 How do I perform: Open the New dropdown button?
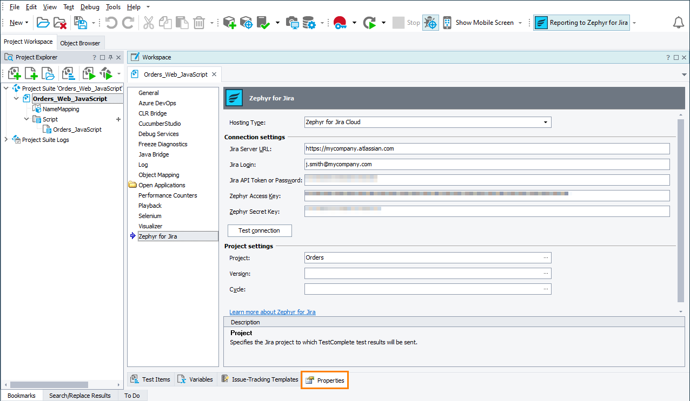pos(19,23)
